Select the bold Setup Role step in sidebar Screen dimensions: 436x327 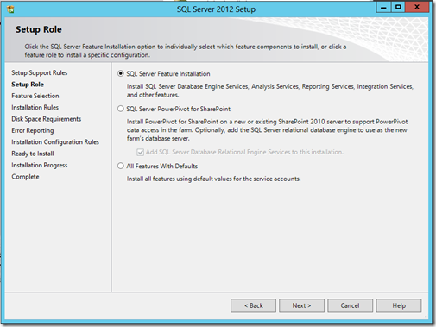(28, 85)
